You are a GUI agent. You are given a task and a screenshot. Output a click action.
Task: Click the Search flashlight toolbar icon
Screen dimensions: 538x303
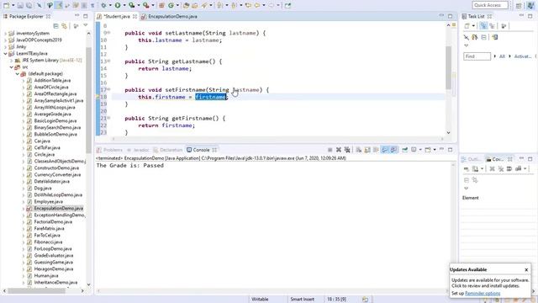pyautogui.click(x=204, y=6)
